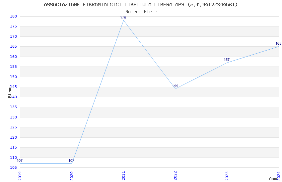Screen dimensions: 282x182
Task: Click the 115 y-axis tick label
Action: tap(14, 147)
